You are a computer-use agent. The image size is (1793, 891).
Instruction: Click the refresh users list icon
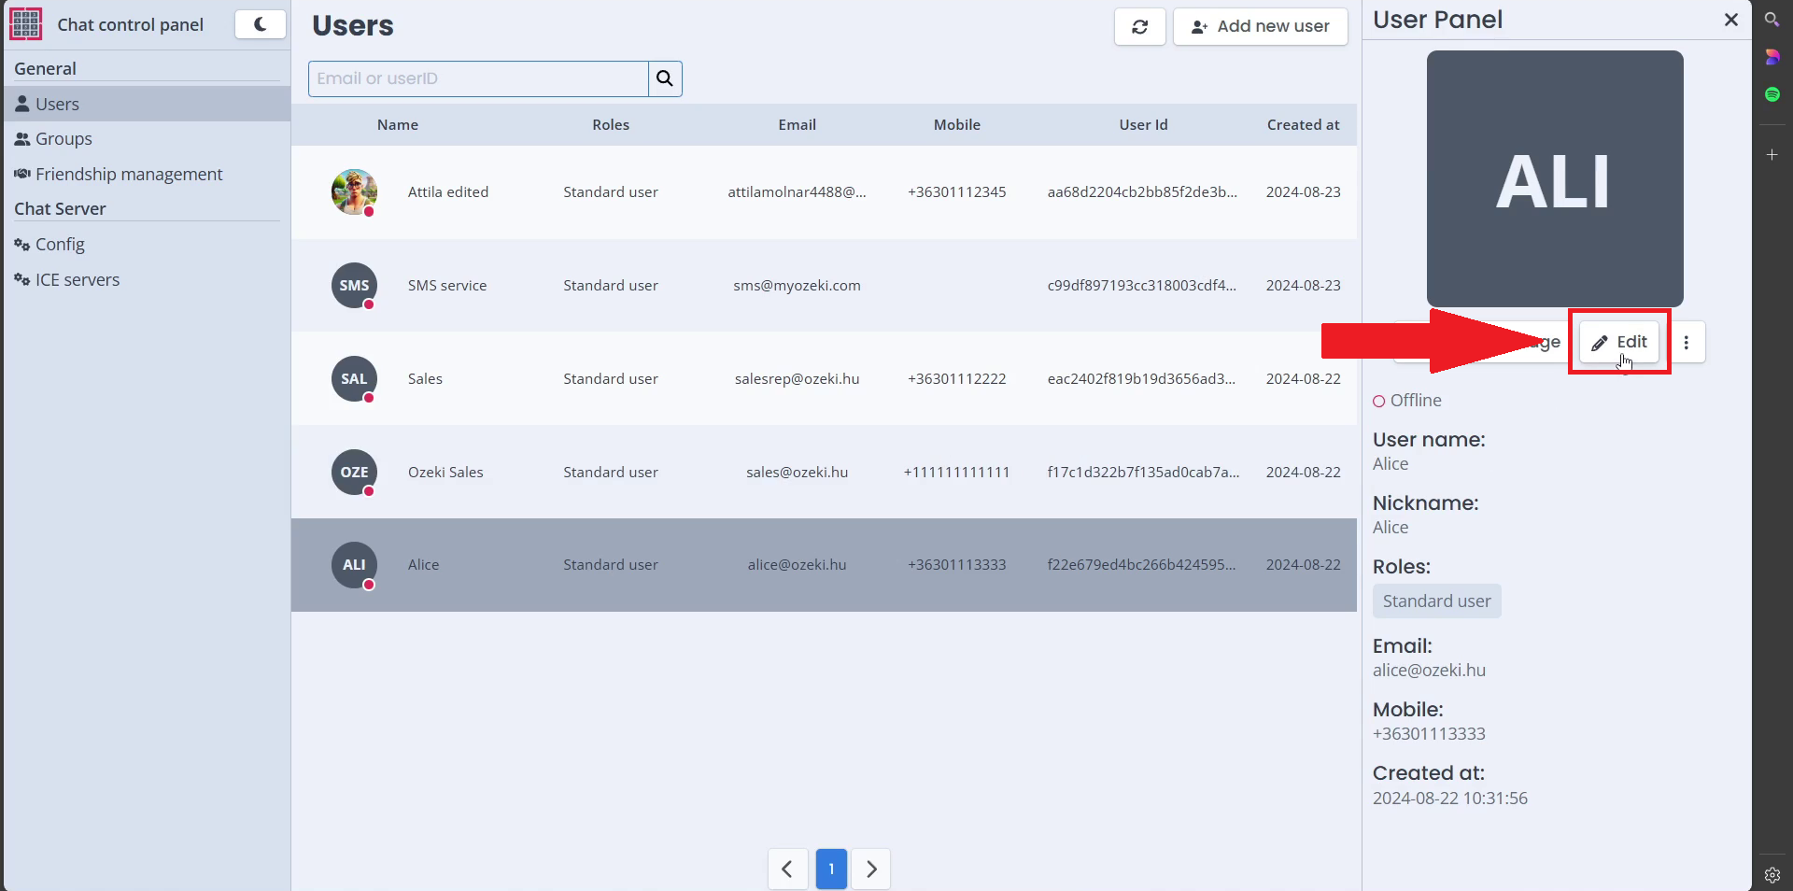(x=1139, y=27)
